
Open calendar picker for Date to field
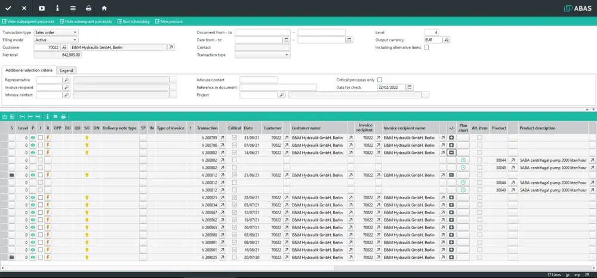coord(349,40)
